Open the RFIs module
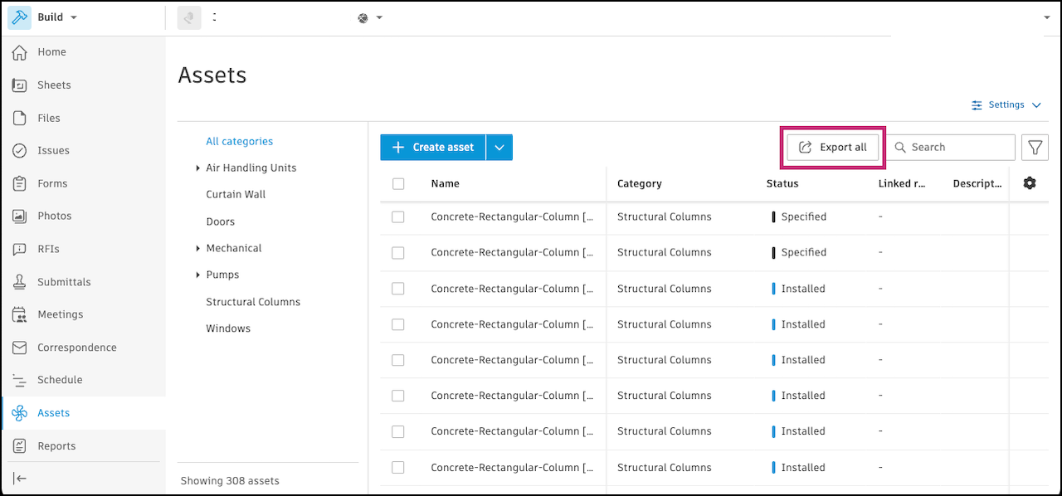 [49, 249]
